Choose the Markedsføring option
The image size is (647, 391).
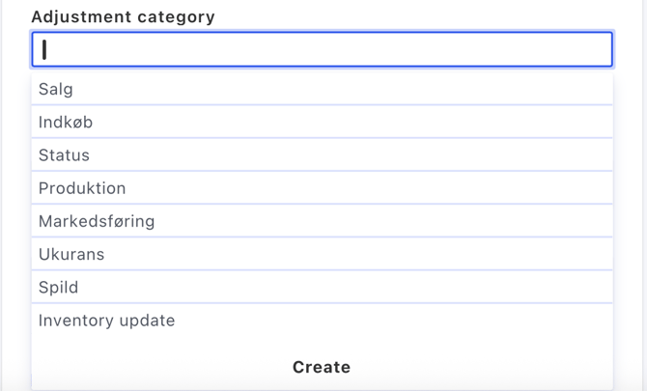322,221
